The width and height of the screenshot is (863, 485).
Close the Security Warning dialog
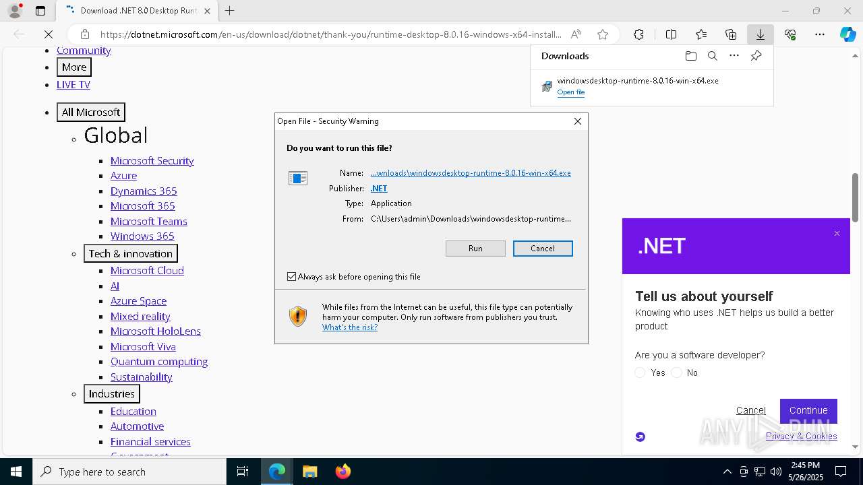(x=577, y=121)
